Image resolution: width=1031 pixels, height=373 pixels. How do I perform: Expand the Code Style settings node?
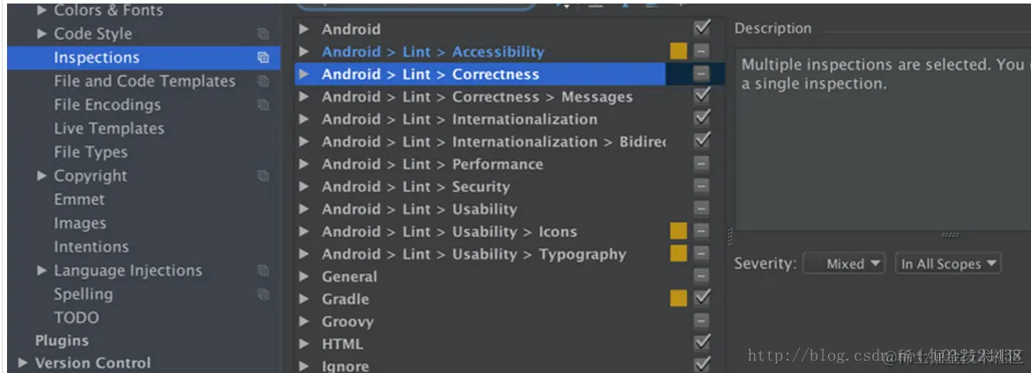[x=42, y=34]
